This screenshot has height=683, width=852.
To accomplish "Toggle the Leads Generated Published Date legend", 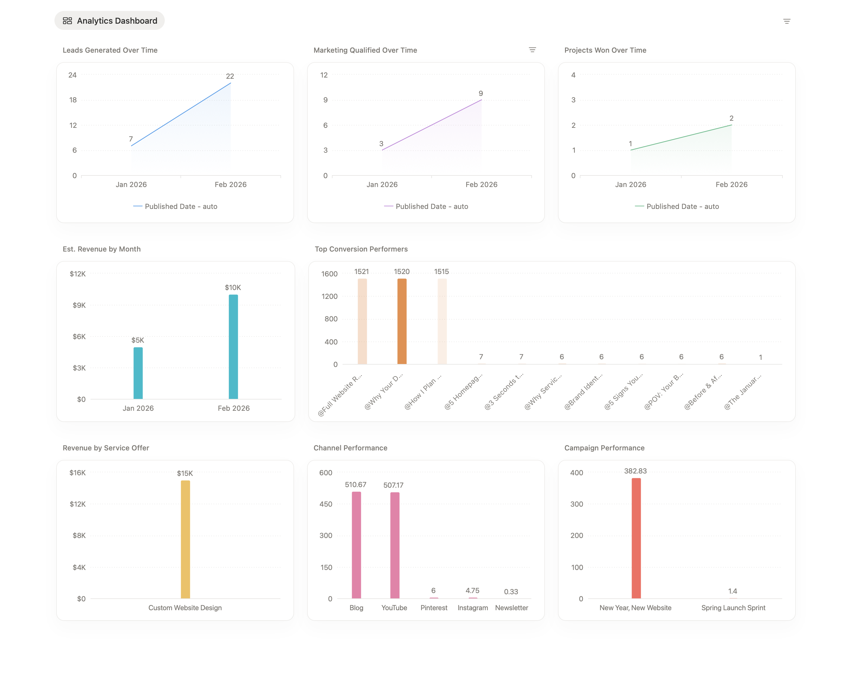I will pos(175,206).
